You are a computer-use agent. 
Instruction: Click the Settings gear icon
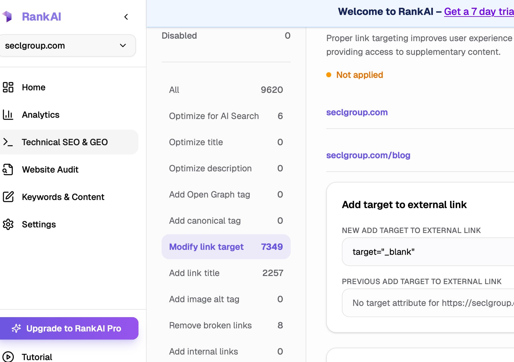coord(8,224)
